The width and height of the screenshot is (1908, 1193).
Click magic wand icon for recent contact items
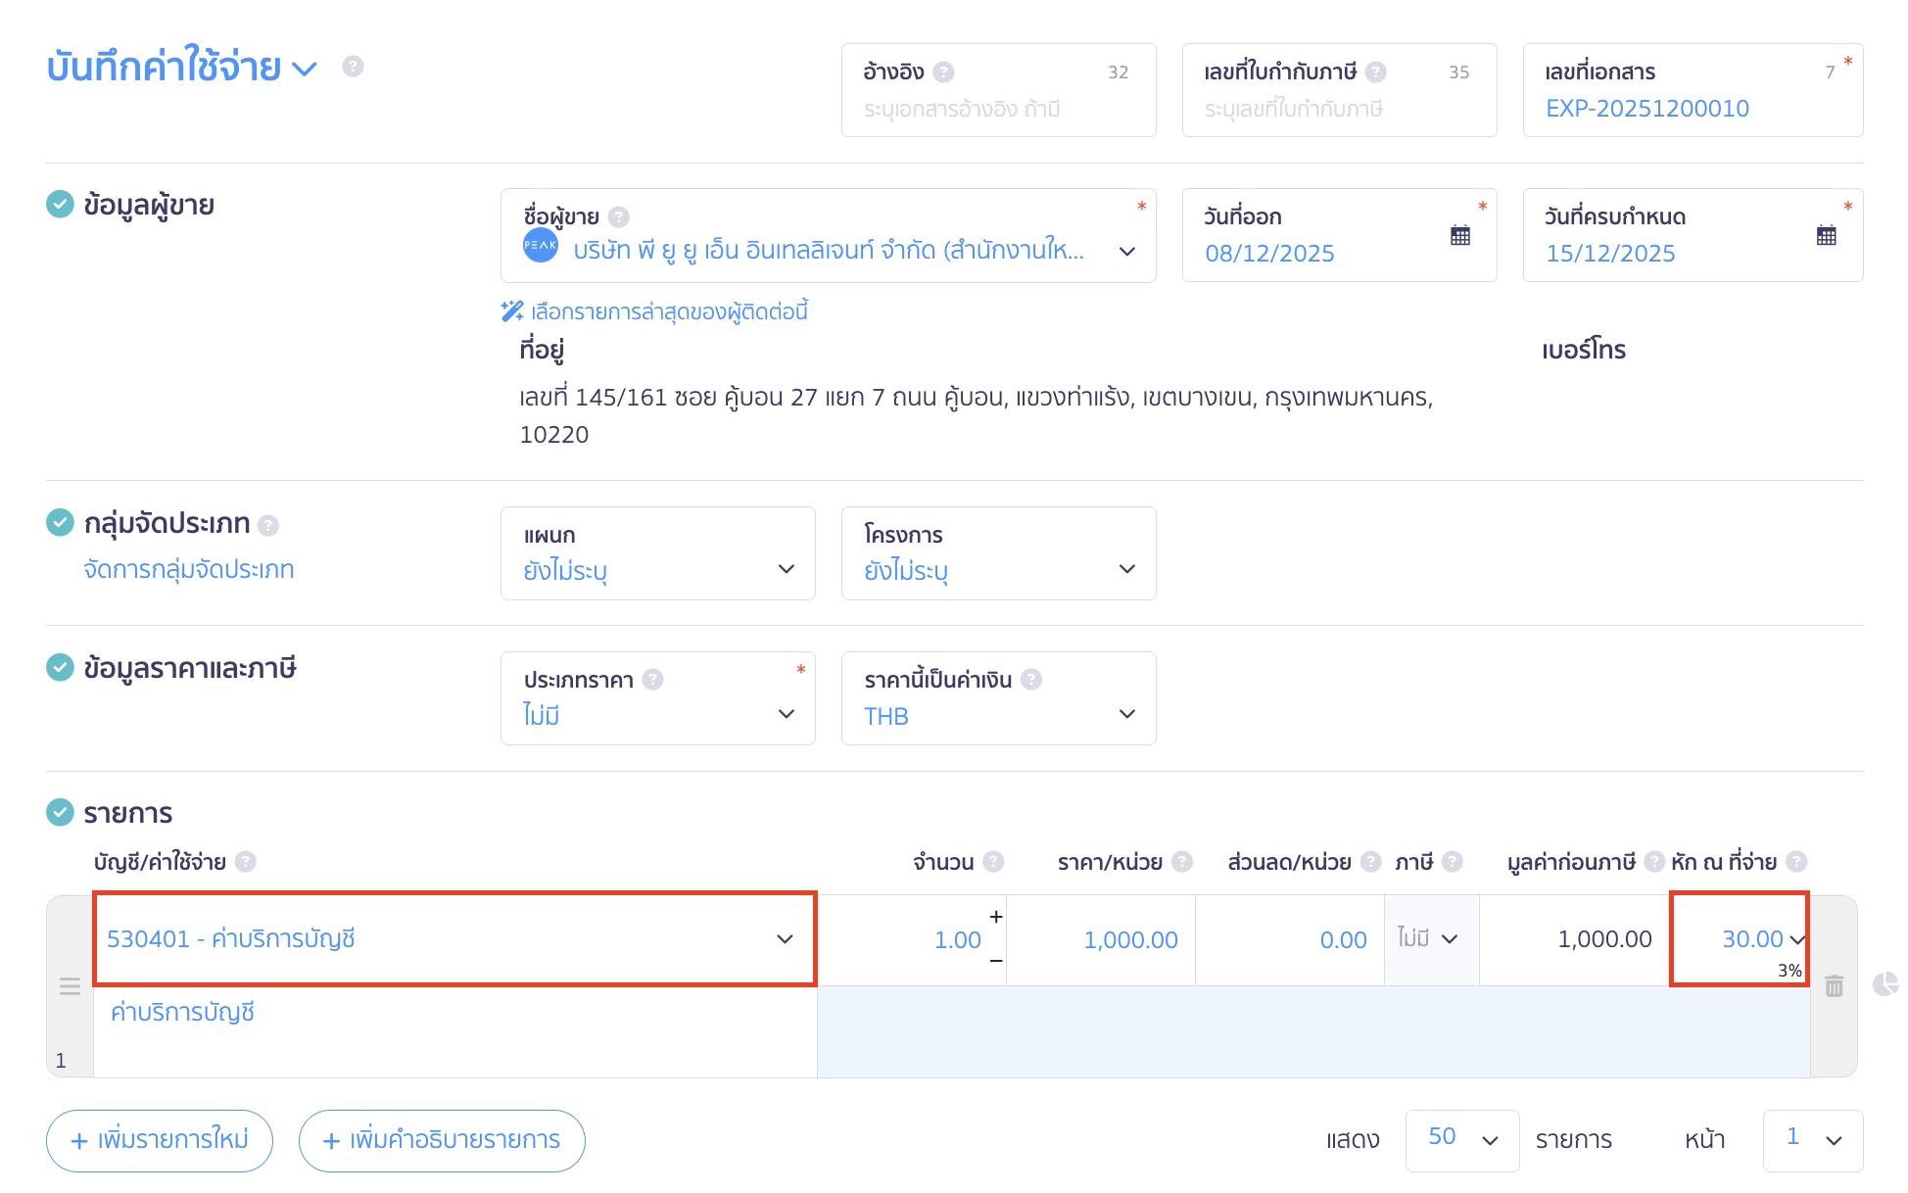pos(511,310)
